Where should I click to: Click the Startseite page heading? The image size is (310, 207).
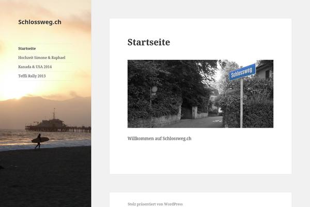[149, 42]
